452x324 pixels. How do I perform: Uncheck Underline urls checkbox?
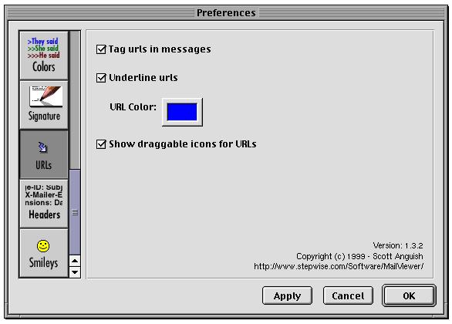[101, 78]
